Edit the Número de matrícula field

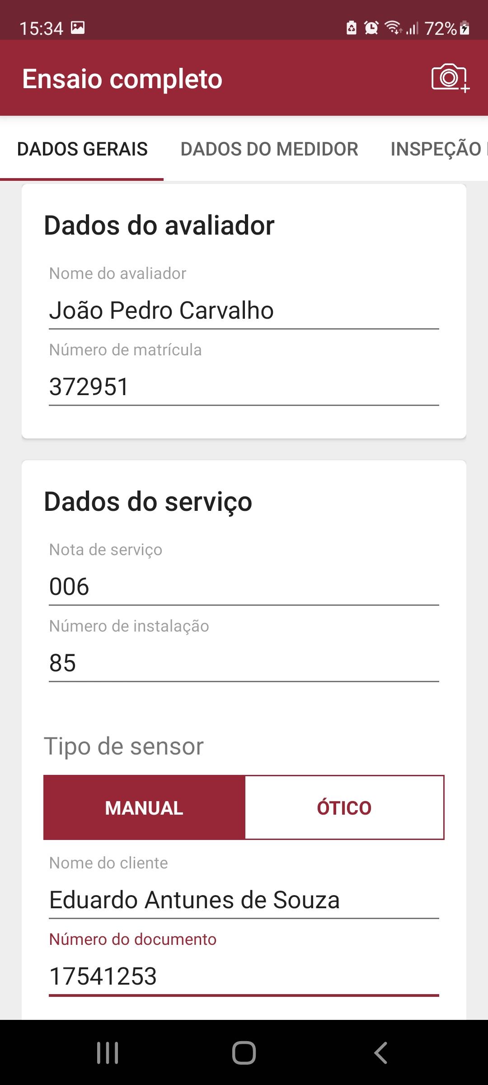coord(244,387)
